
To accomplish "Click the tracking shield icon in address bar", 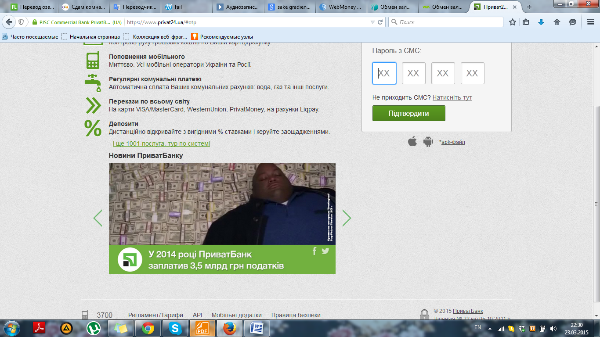I will (21, 22).
